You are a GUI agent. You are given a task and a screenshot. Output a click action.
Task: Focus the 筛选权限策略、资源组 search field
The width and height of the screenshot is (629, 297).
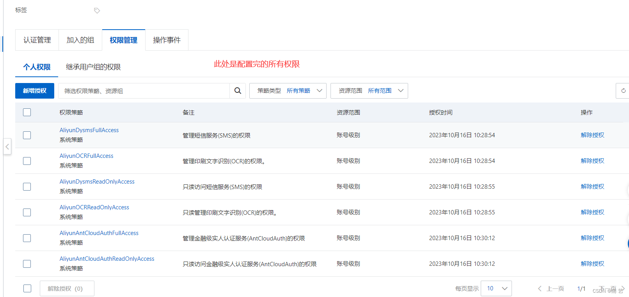point(144,91)
